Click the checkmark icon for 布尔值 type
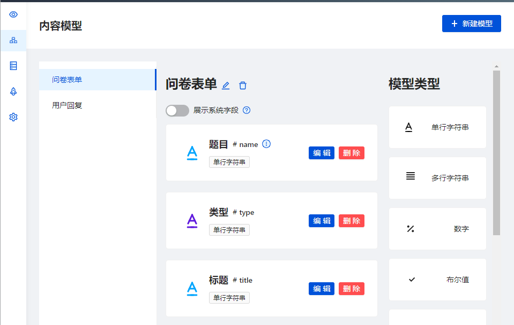The width and height of the screenshot is (514, 325). [x=412, y=280]
